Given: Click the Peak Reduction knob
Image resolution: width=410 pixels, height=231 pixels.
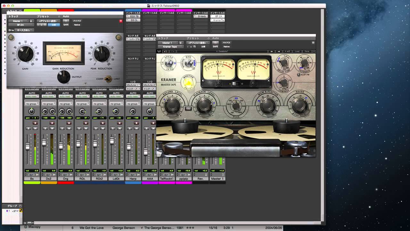Looking at the screenshot, I should (102, 54).
